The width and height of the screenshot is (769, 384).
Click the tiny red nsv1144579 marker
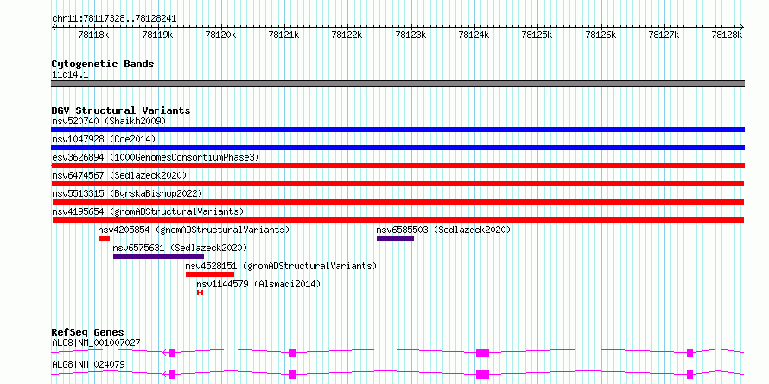tap(200, 293)
